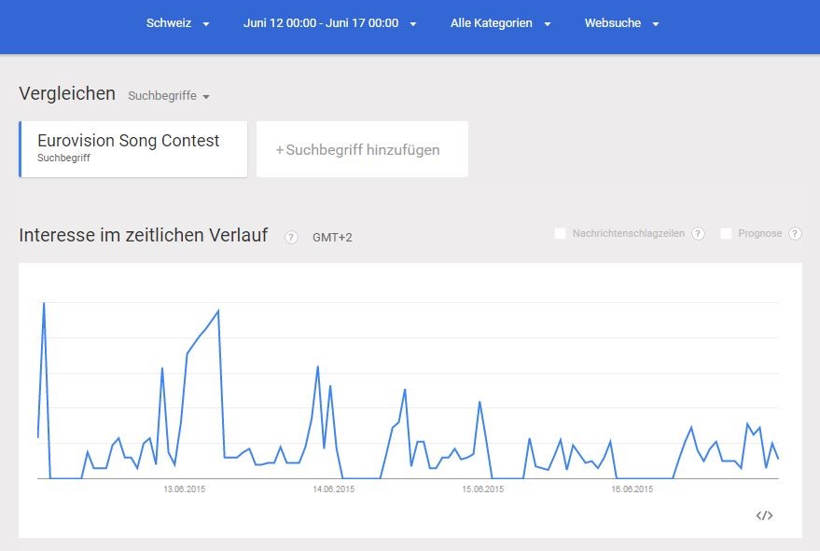Screen dimensions: 820x551
Task: Open the Alle Kategorien dropdown
Action: [x=500, y=23]
